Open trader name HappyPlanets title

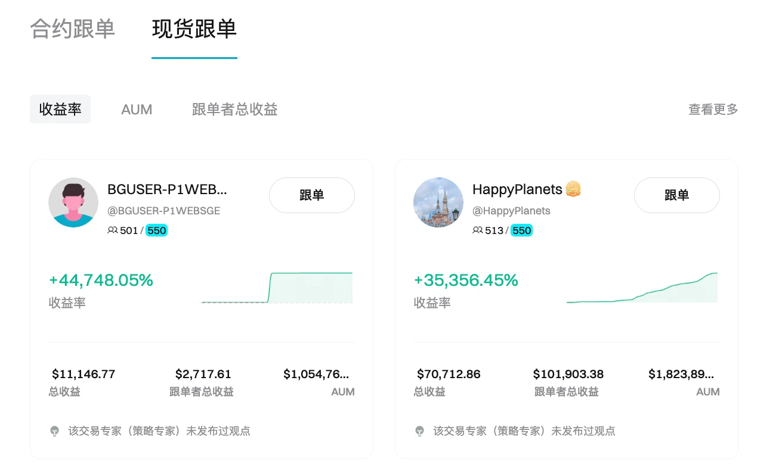(518, 189)
